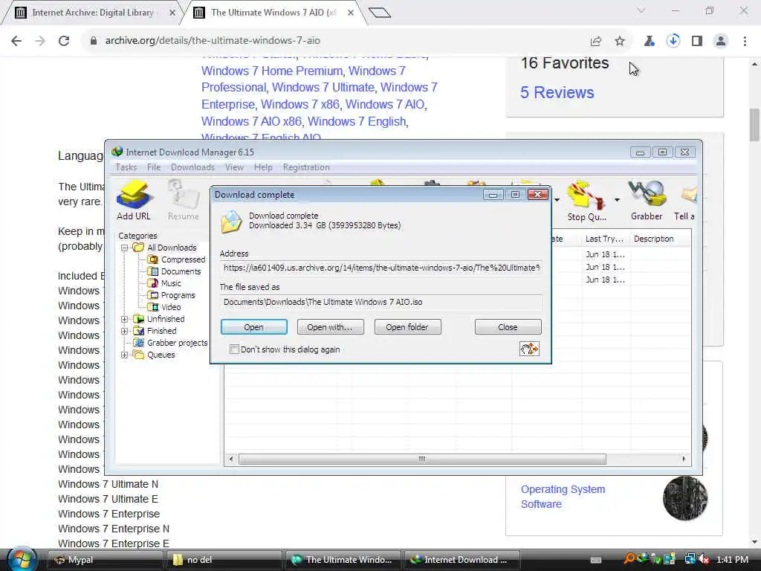Screen dimensions: 761x571
Task: Click the on-screen keyboard taskbar icon
Action: (596, 561)
